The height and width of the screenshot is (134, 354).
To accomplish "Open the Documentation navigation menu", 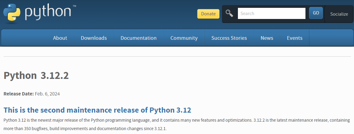I will click(x=138, y=38).
